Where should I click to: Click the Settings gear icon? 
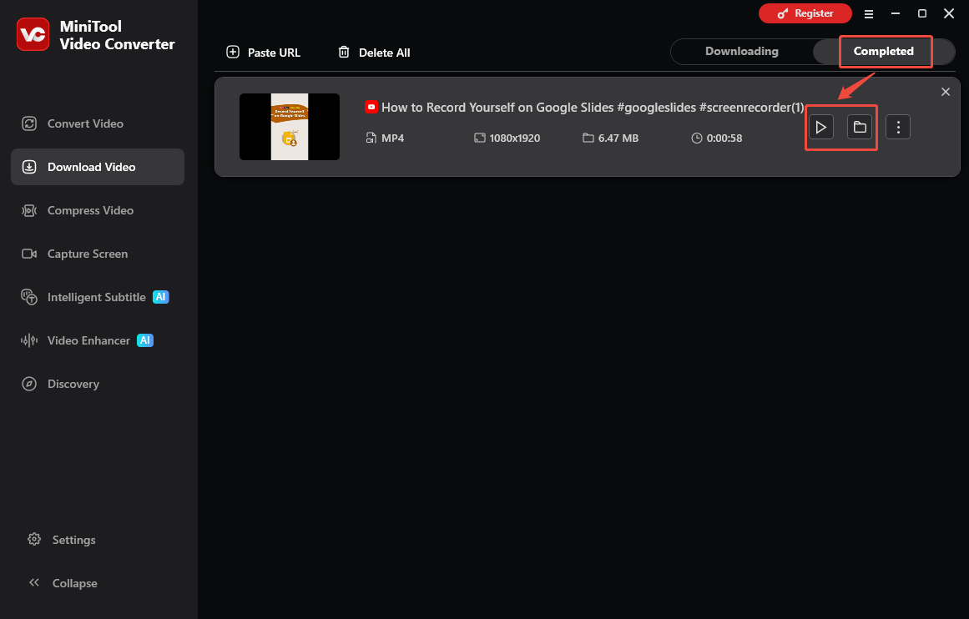(34, 539)
